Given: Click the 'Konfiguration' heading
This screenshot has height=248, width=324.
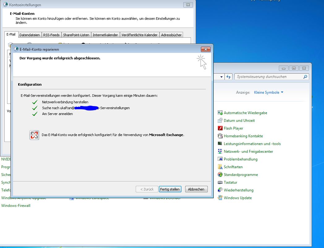Looking at the screenshot, I should pos(30,84).
